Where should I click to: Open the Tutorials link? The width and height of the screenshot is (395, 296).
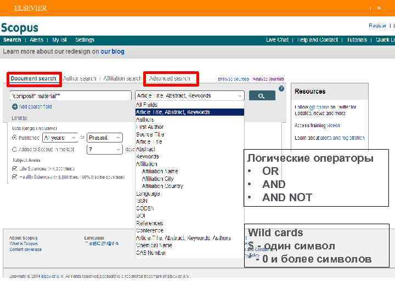click(357, 40)
